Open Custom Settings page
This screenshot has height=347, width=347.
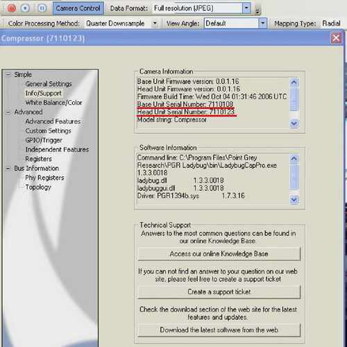49,130
